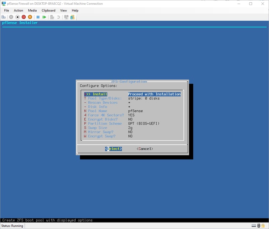This screenshot has height=229, width=269.
Task: Click the Ctrl+Alt+Delete toolbar icon
Action: point(4,17)
